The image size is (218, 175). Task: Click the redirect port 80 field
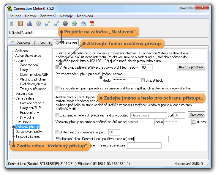click(114, 132)
